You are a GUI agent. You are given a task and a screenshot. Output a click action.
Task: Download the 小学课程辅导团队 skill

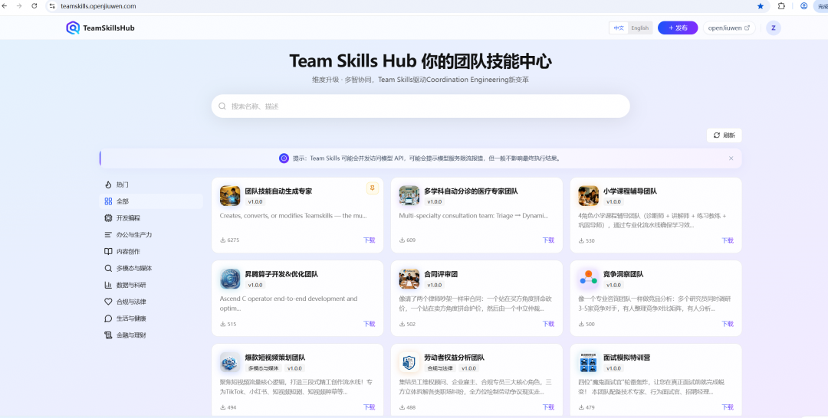[728, 240]
